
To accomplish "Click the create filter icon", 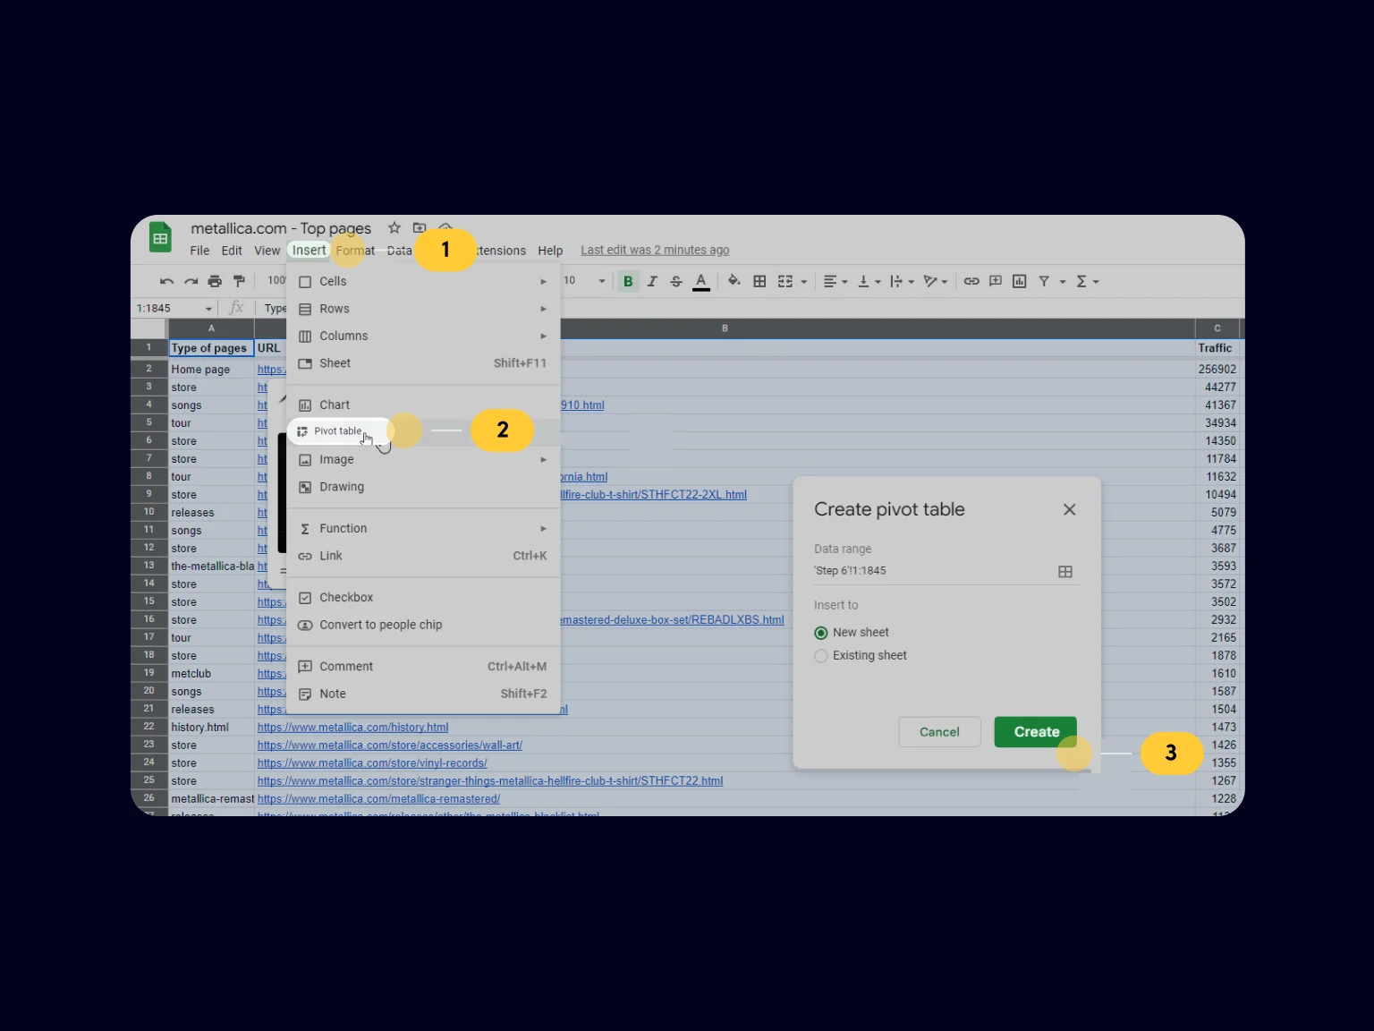I will coord(1044,281).
